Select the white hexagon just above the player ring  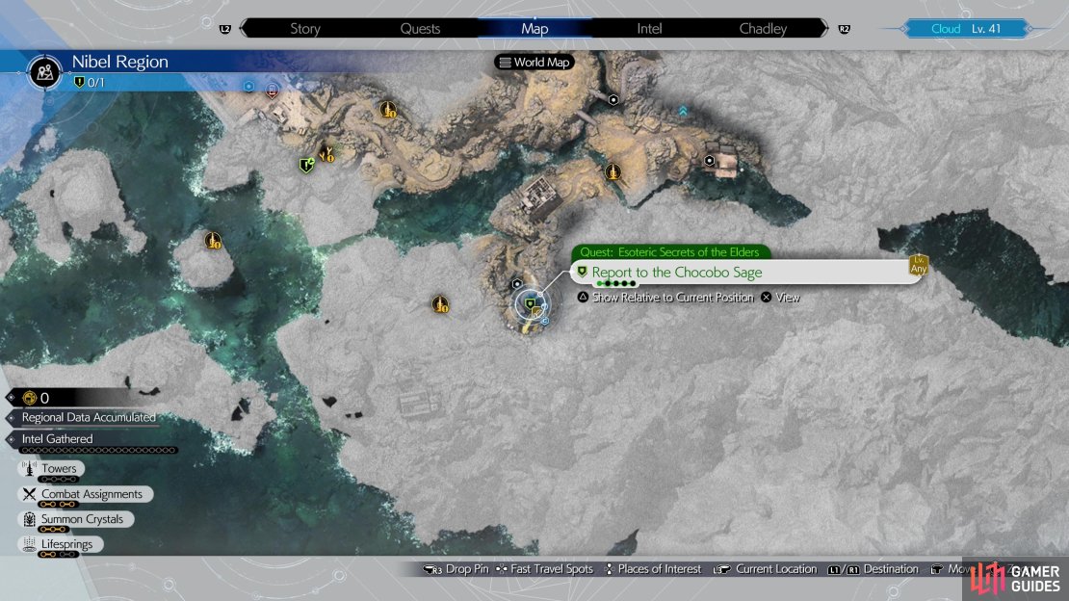[x=517, y=284]
